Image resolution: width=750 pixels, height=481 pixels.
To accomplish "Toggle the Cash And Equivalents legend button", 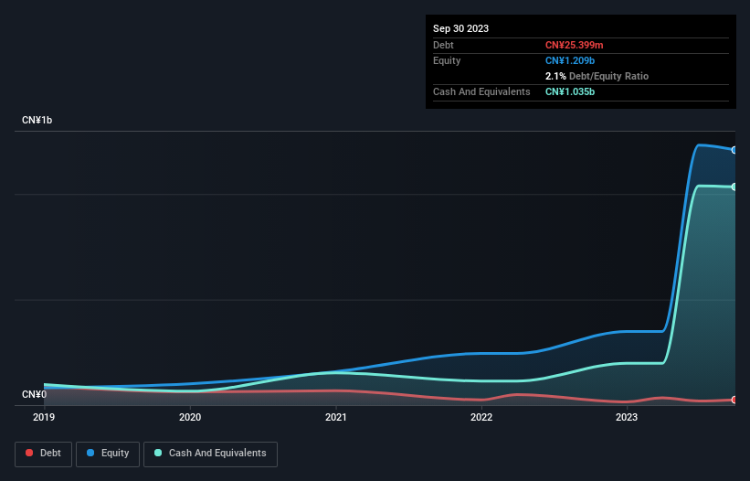I will coord(210,454).
